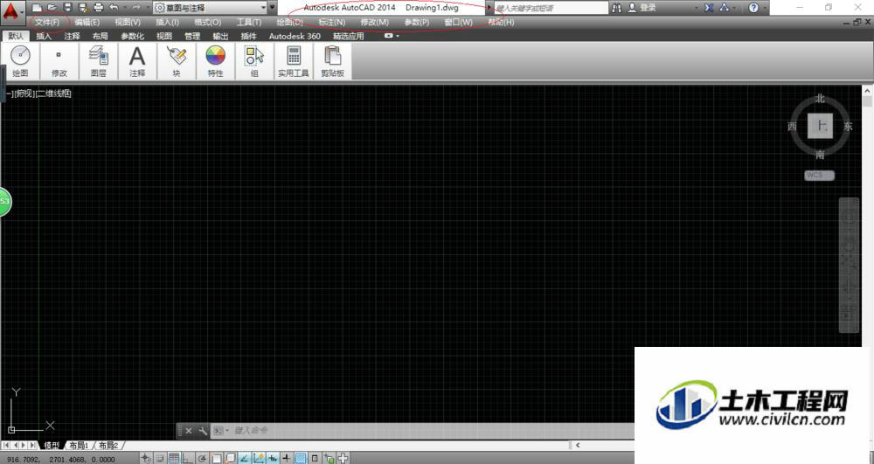Image resolution: width=874 pixels, height=464 pixels.
Task: Open the 文件(F) menu
Action: point(47,22)
